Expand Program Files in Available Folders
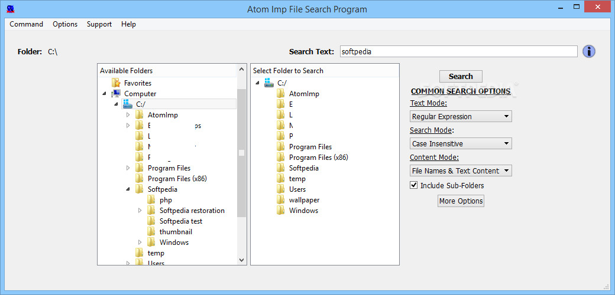The width and height of the screenshot is (615, 295). click(128, 168)
